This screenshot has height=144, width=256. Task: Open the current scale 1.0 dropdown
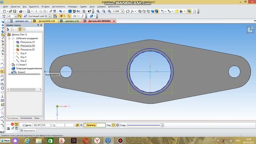click(x=16, y=16)
